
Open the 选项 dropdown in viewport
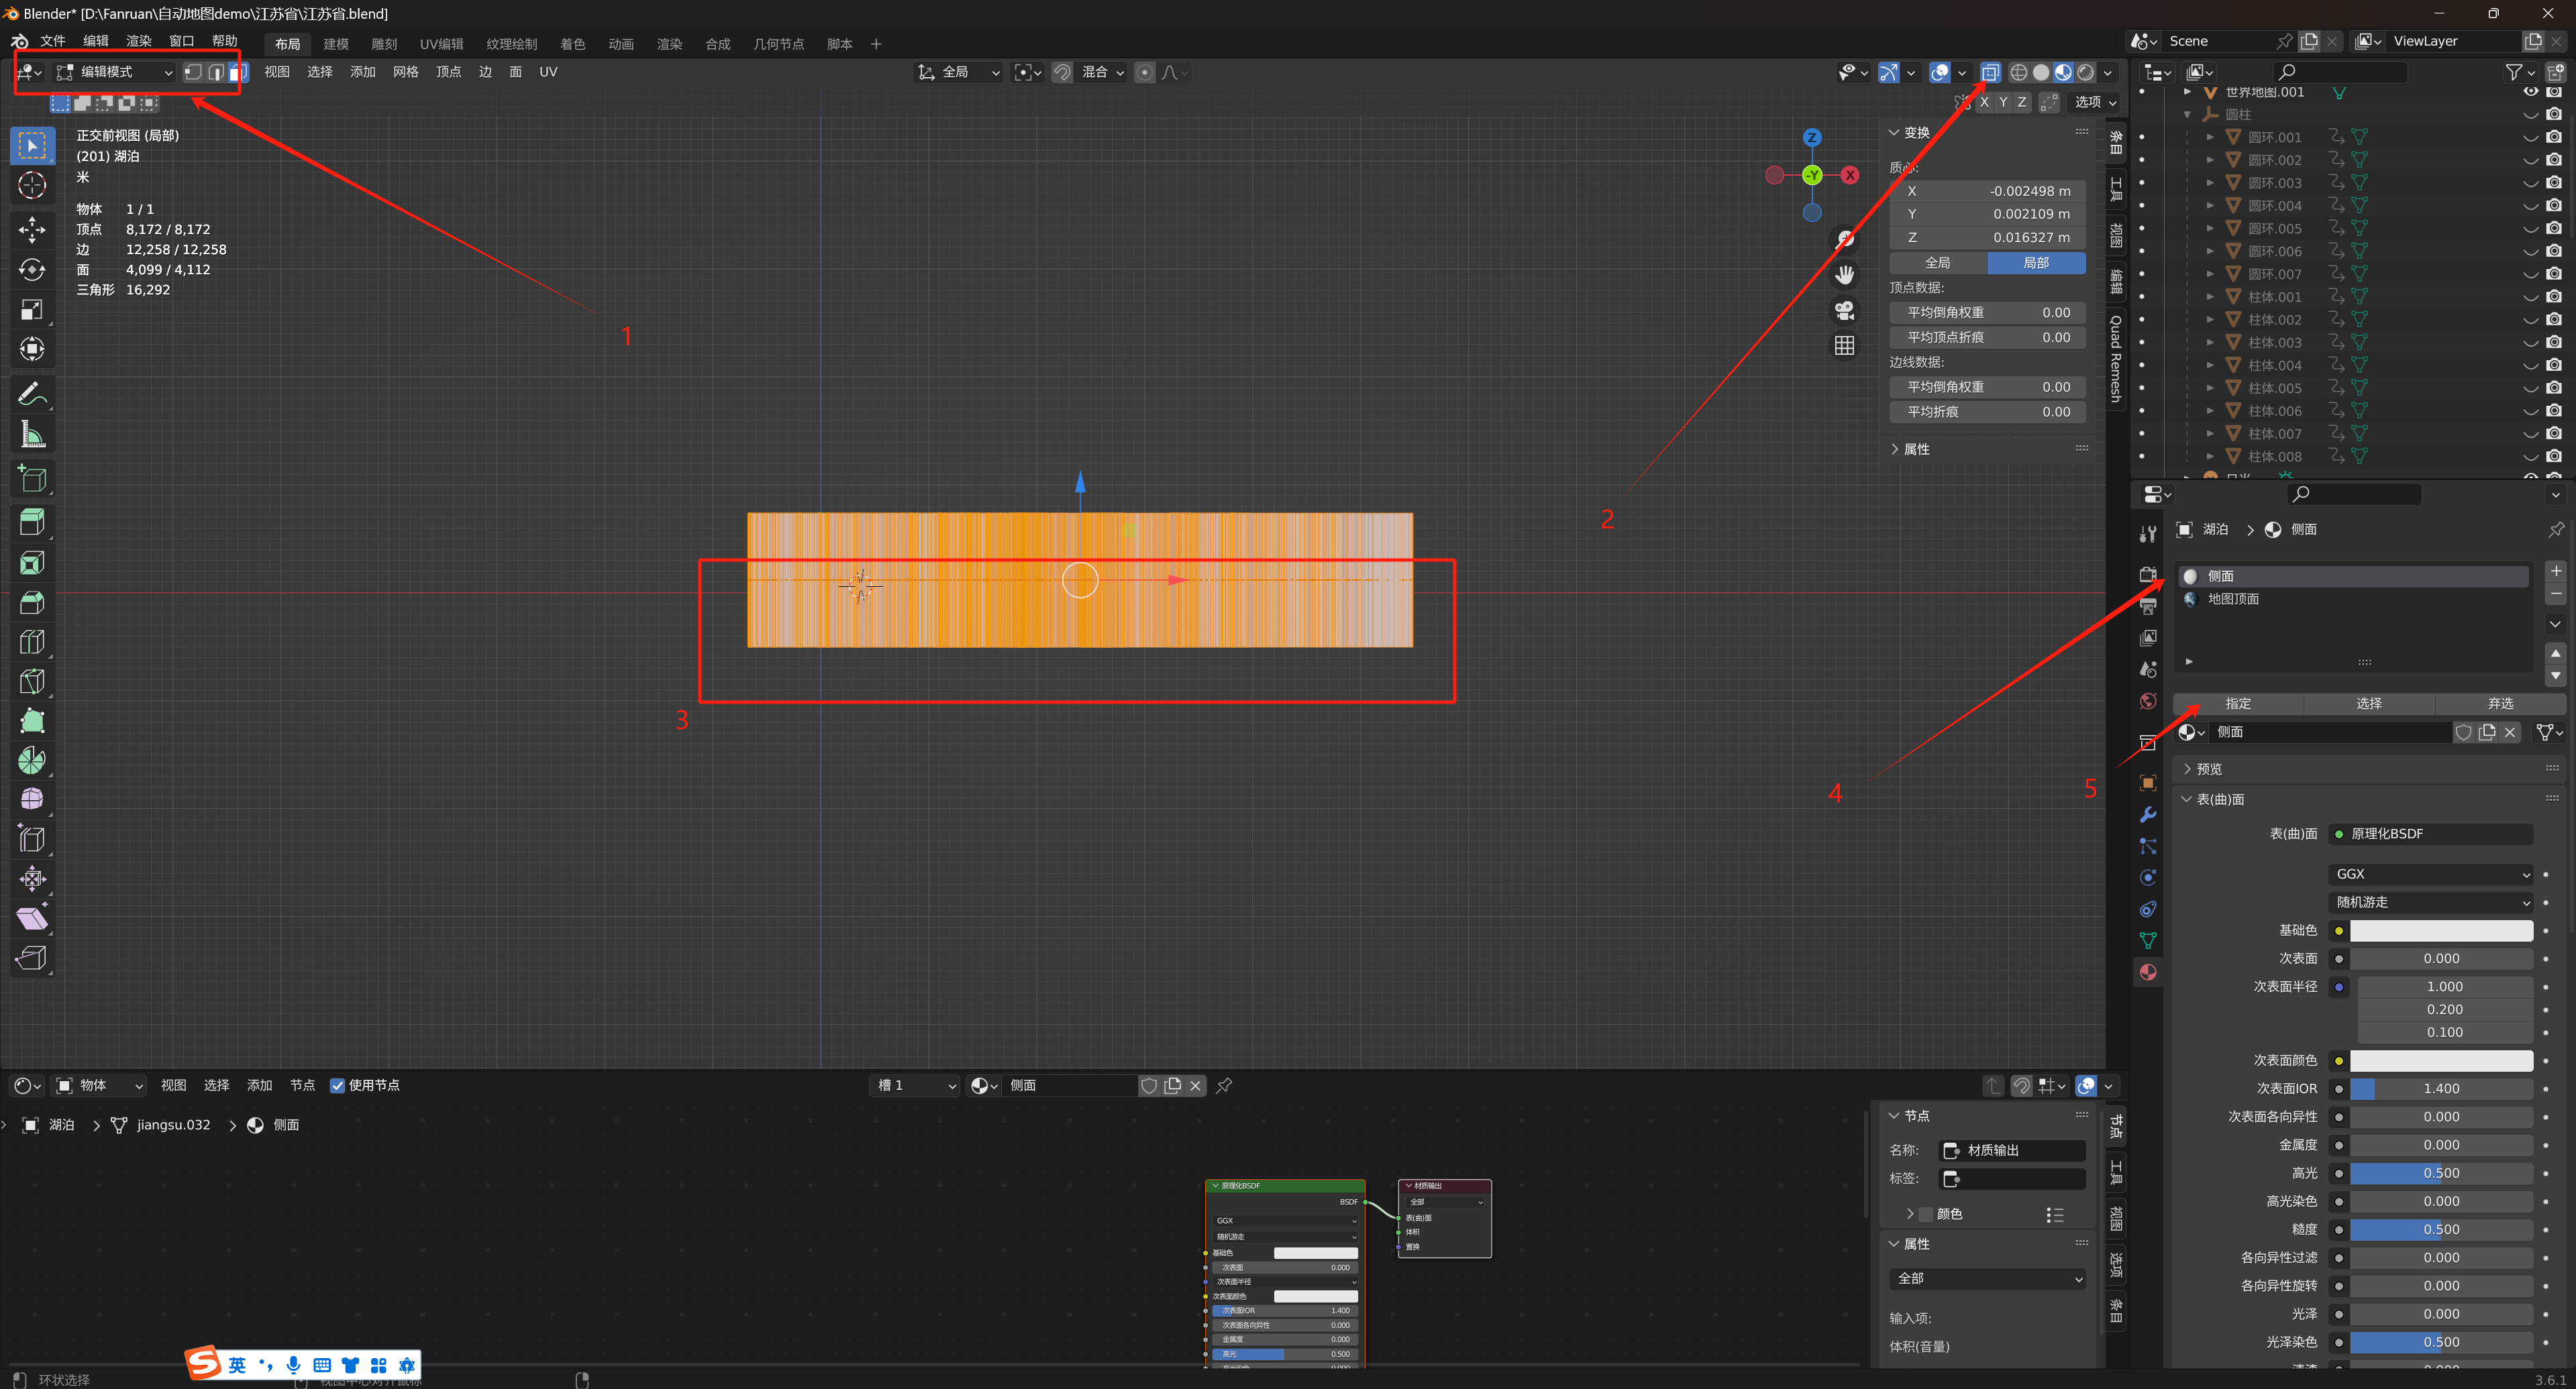[x=2095, y=102]
